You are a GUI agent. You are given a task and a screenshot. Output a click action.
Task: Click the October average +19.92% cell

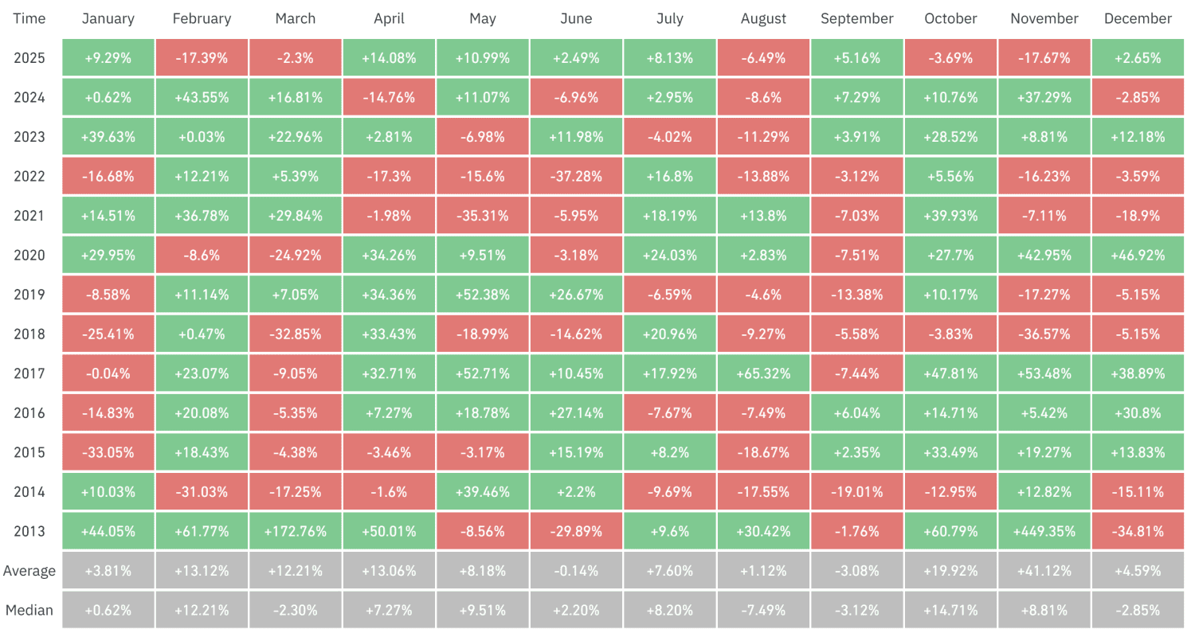pyautogui.click(x=950, y=571)
